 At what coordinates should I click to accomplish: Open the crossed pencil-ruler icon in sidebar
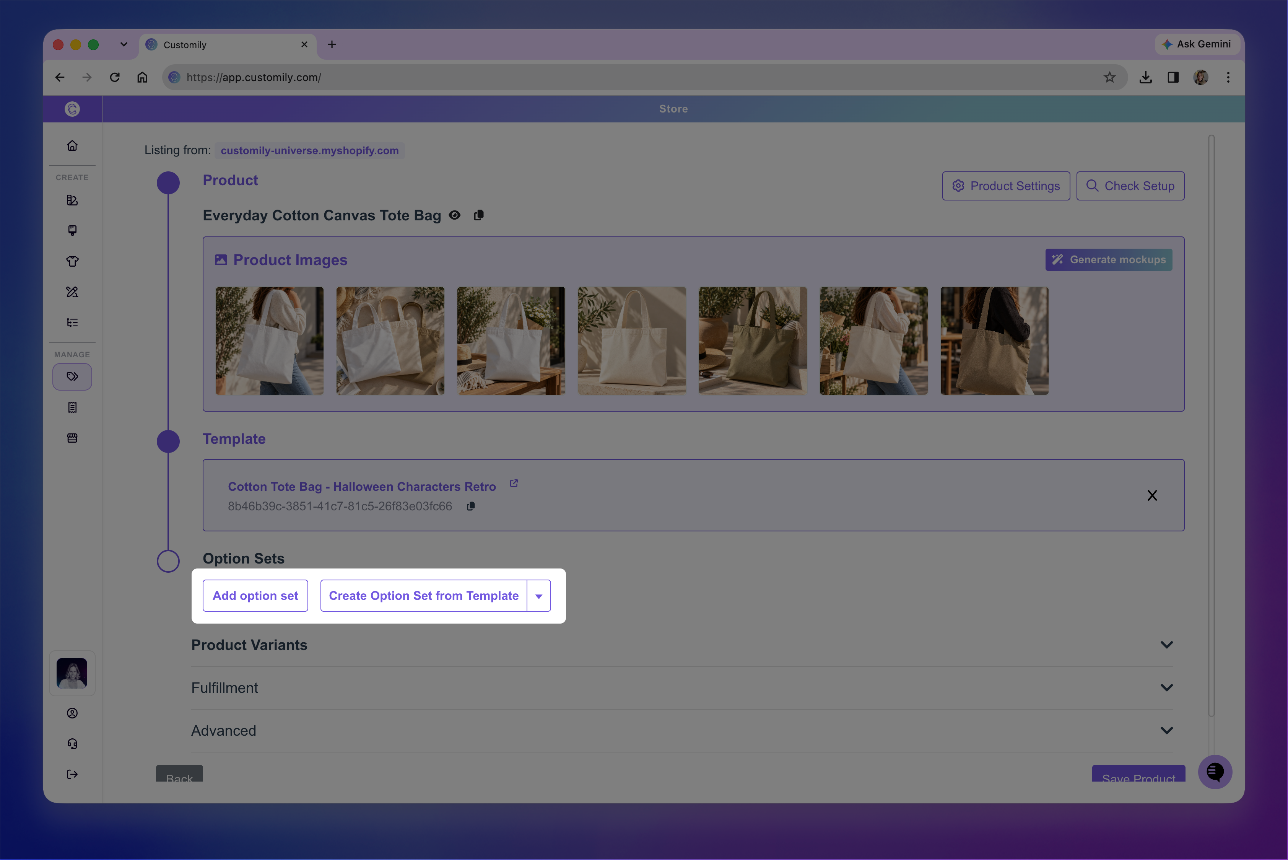point(72,292)
